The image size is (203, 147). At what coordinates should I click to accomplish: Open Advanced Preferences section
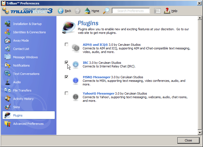pos(28,124)
